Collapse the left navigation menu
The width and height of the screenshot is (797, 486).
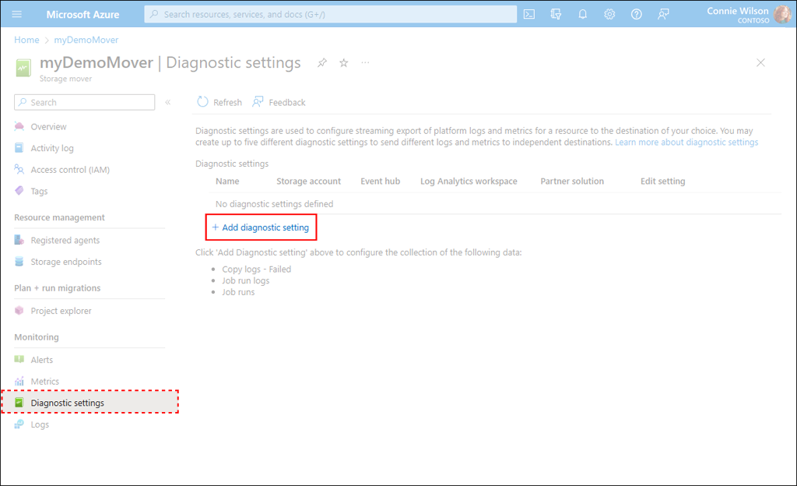[x=168, y=102]
